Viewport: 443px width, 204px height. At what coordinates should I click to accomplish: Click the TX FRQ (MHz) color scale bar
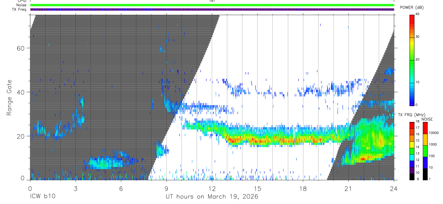point(412,150)
